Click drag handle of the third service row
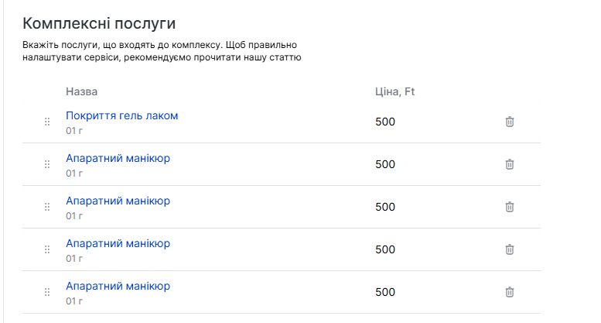This screenshot has width=601, height=323. (47, 207)
